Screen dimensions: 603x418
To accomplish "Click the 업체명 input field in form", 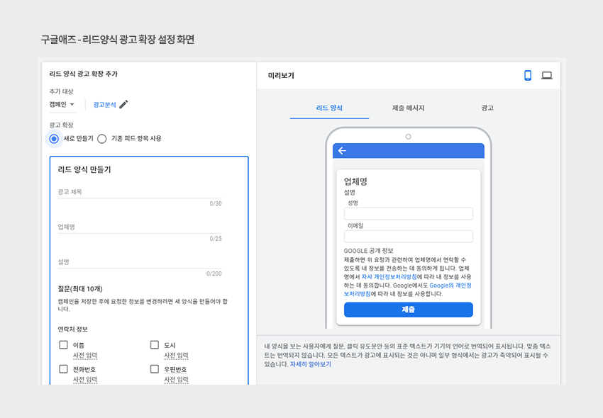I will [x=140, y=227].
